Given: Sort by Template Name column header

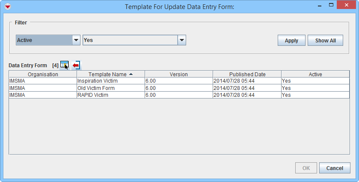Looking at the screenshot, I should (x=110, y=74).
